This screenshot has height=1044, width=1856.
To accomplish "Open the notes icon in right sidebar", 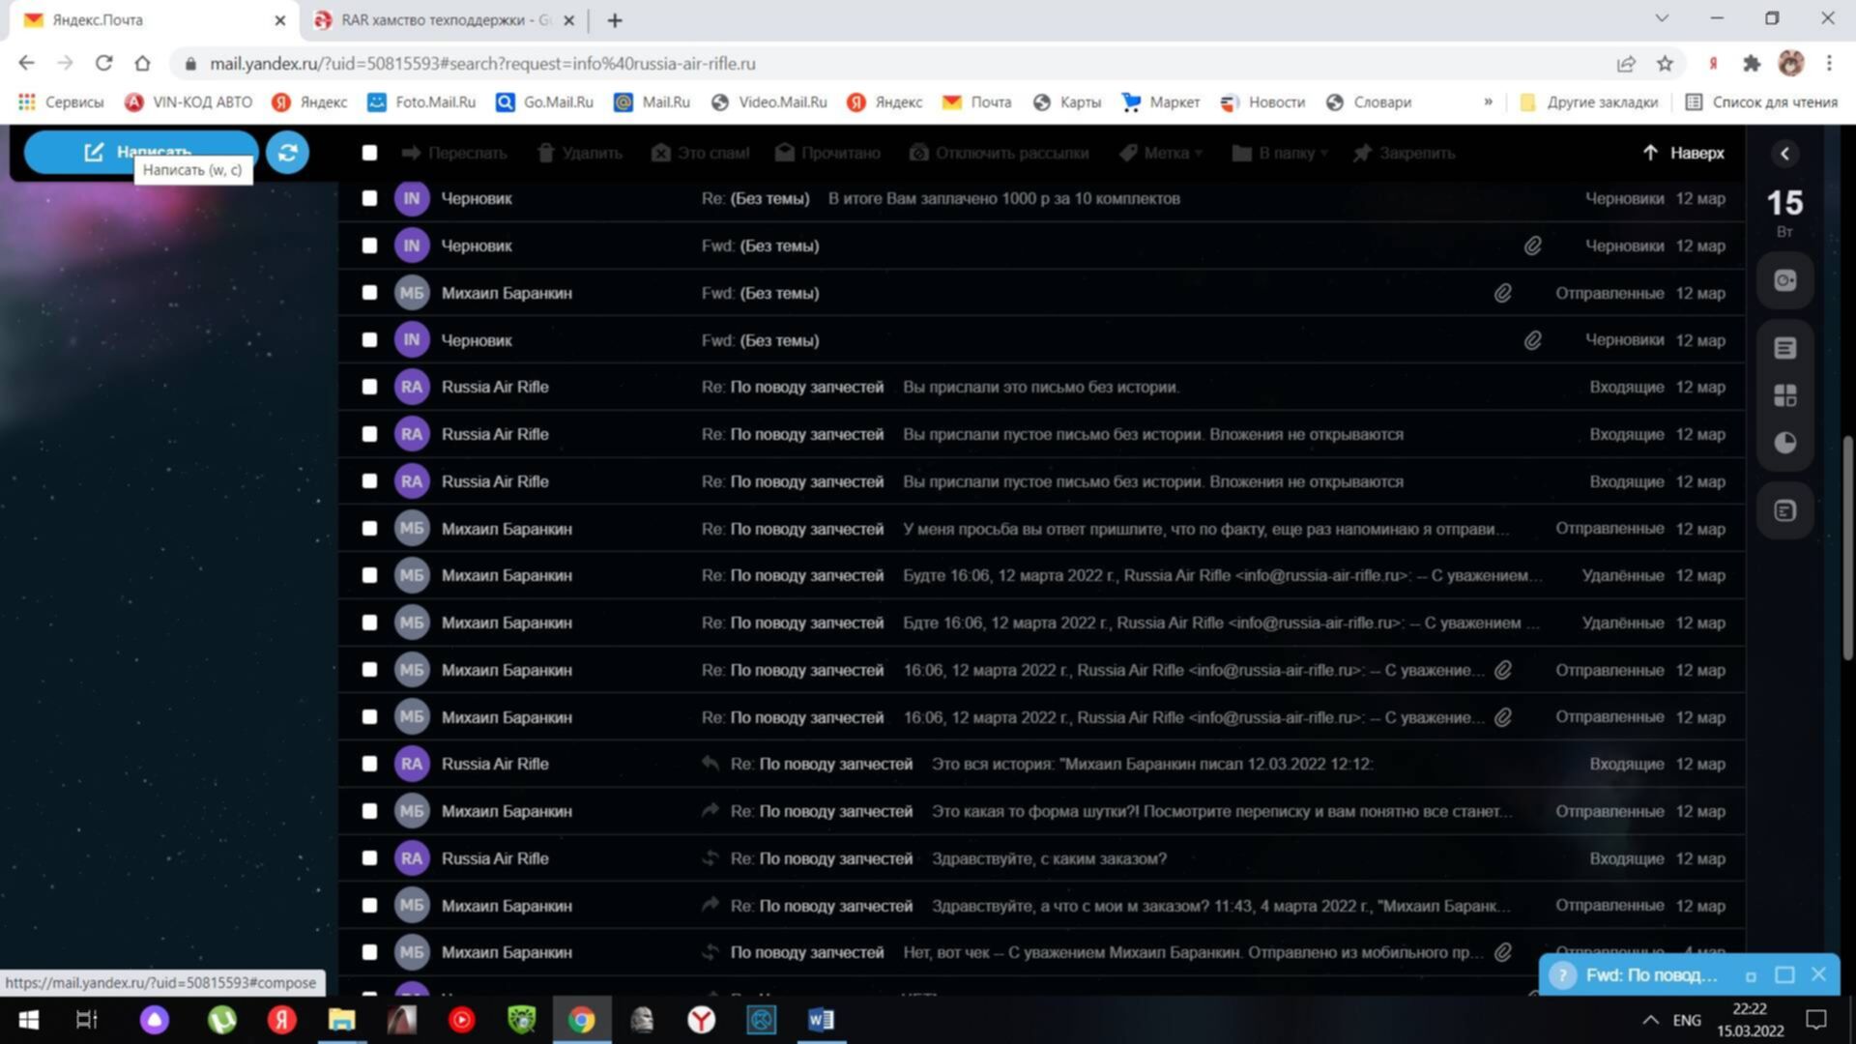I will pyautogui.click(x=1784, y=348).
